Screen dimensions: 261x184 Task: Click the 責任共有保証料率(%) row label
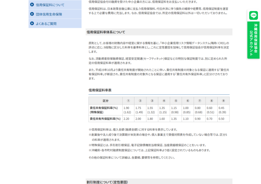click(x=105, y=110)
